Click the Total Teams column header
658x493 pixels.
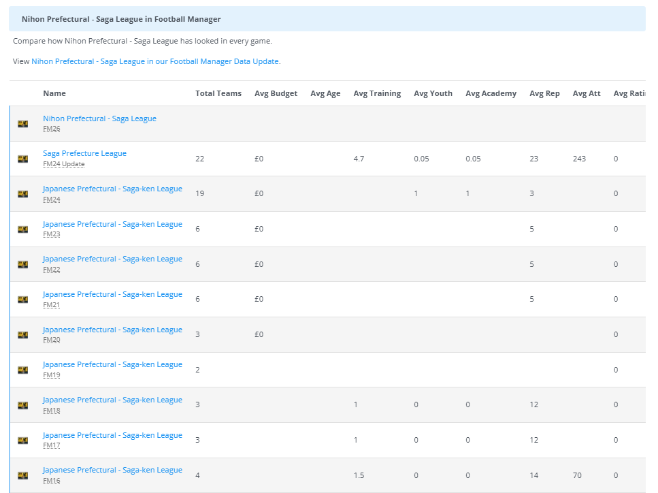(218, 93)
